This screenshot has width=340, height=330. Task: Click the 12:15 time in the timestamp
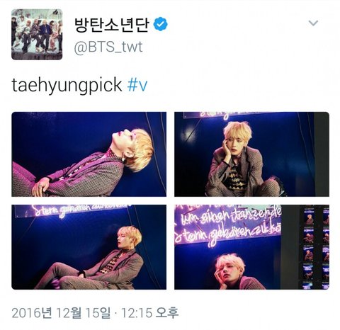[x=137, y=313]
